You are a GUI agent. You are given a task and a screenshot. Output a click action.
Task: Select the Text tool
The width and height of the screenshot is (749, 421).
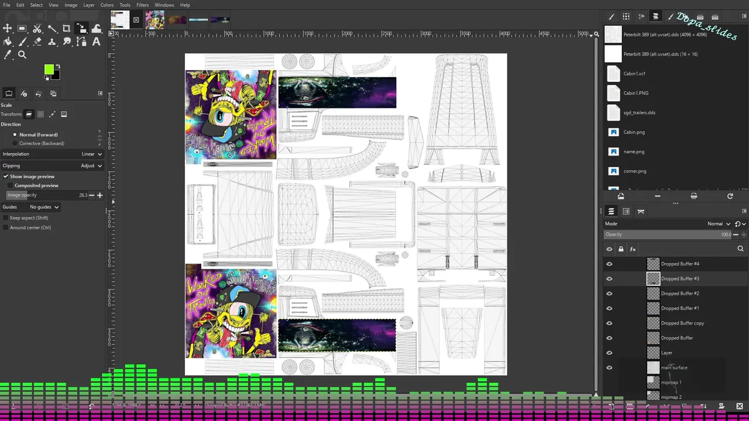coord(97,42)
